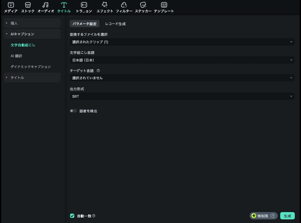Select ダイナミックキャプション in the sidebar
The width and height of the screenshot is (301, 223).
(30, 67)
